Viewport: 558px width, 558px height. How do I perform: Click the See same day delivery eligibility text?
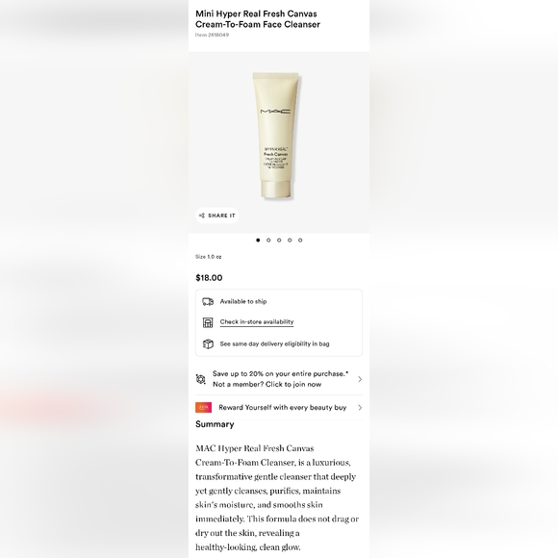[274, 343]
